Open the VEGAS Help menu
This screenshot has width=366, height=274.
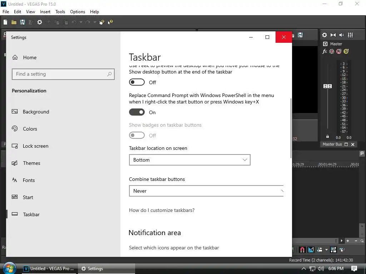click(94, 12)
